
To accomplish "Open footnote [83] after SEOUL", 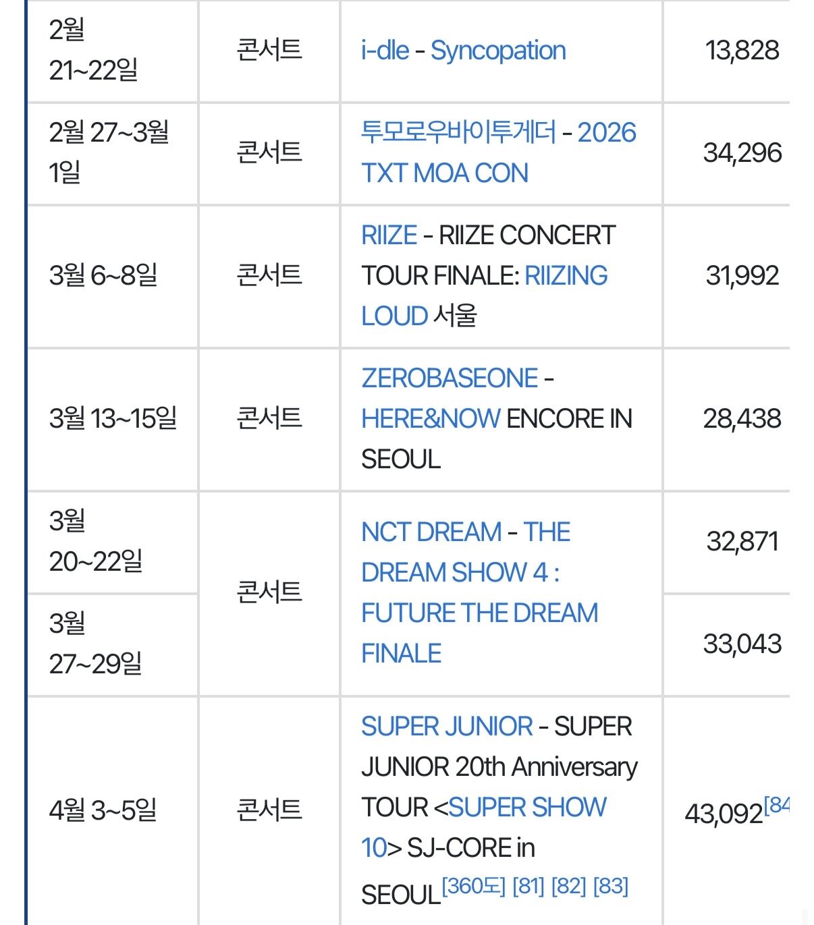I will (x=610, y=886).
